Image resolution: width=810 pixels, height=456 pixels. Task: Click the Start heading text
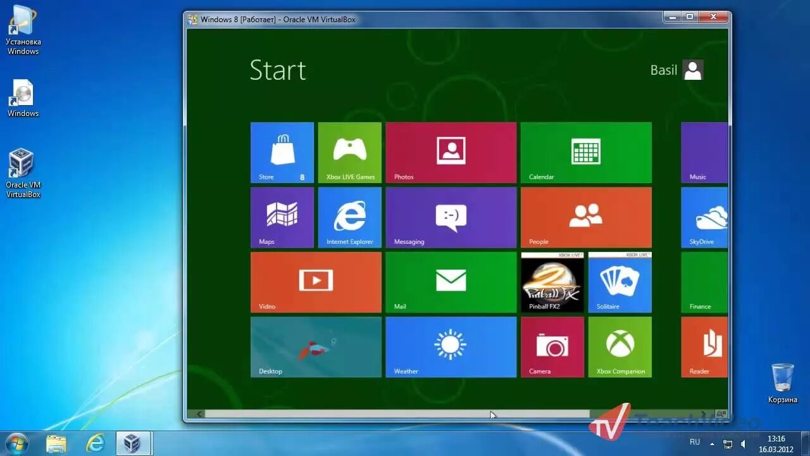(278, 70)
